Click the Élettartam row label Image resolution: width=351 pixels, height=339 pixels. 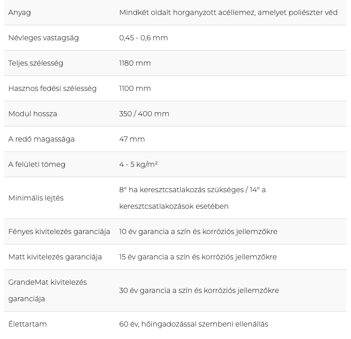tap(27, 324)
